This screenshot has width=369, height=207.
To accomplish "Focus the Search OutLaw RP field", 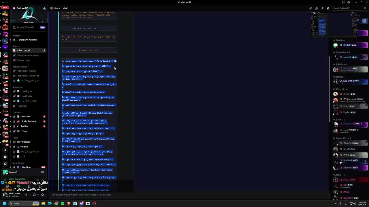I will point(350,8).
